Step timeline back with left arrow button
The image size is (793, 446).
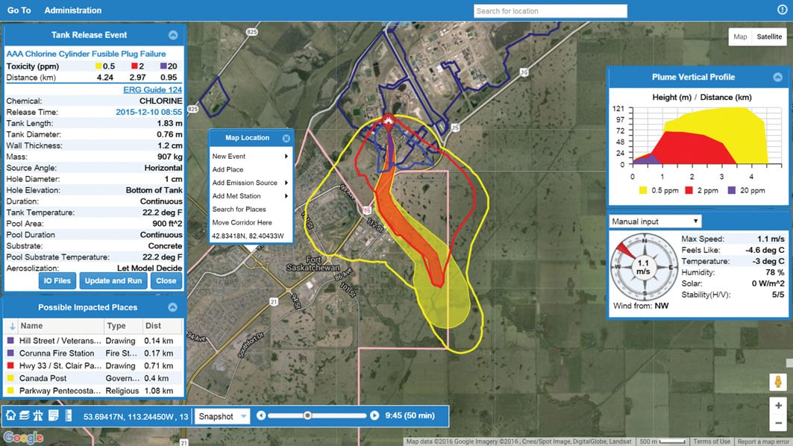(261, 415)
